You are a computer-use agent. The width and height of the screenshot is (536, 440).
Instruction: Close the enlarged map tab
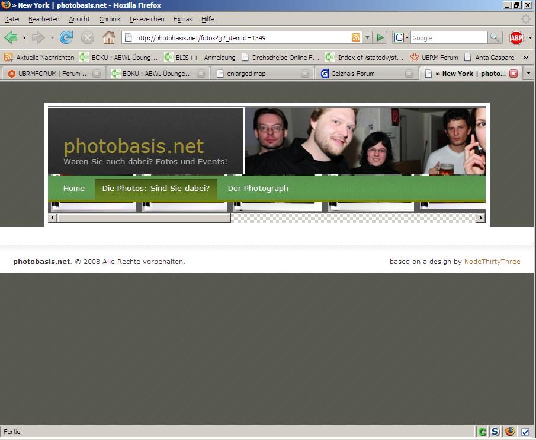pos(305,74)
